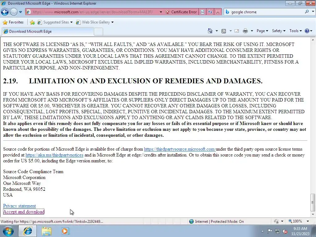The image size is (316, 237).
Task: Click the muted volume tray icon
Action: pyautogui.click(x=285, y=231)
